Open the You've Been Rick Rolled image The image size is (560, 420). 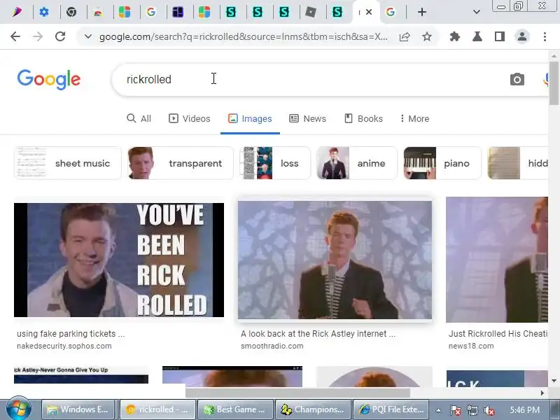pyautogui.click(x=119, y=260)
